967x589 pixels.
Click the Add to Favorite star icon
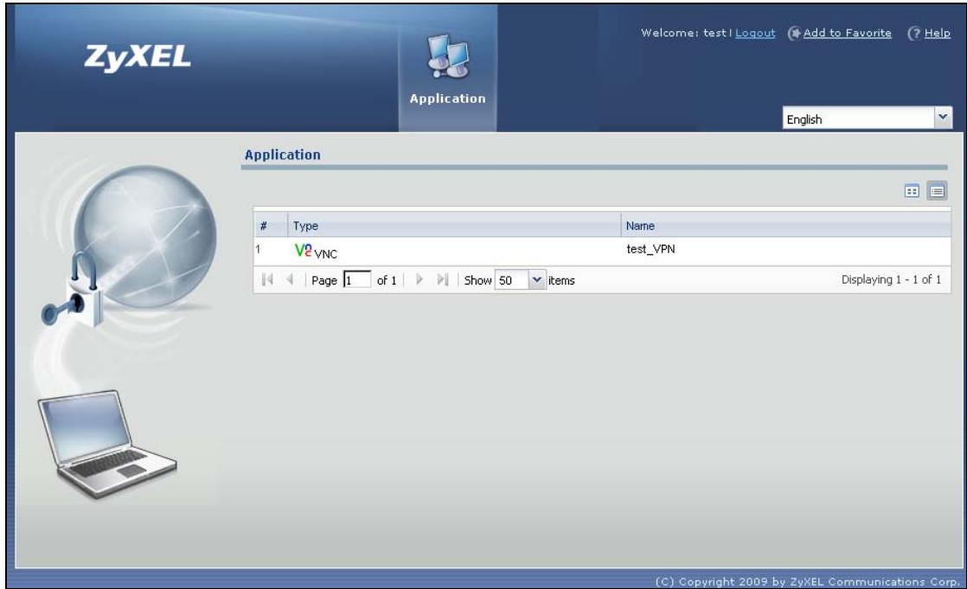tap(794, 34)
